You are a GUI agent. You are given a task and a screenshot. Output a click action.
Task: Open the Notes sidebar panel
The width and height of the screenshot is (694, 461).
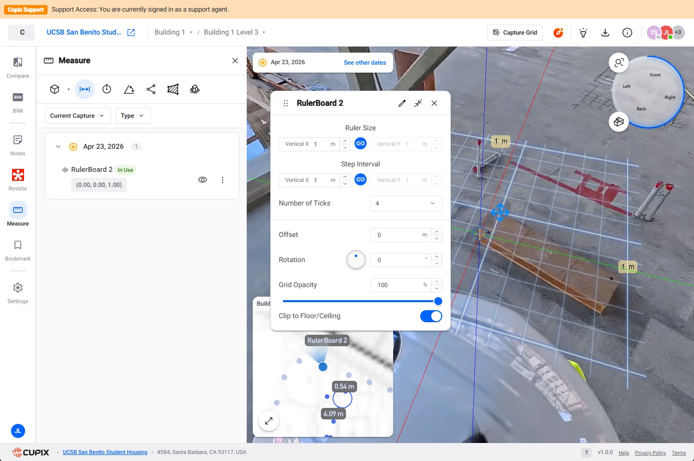pos(18,145)
